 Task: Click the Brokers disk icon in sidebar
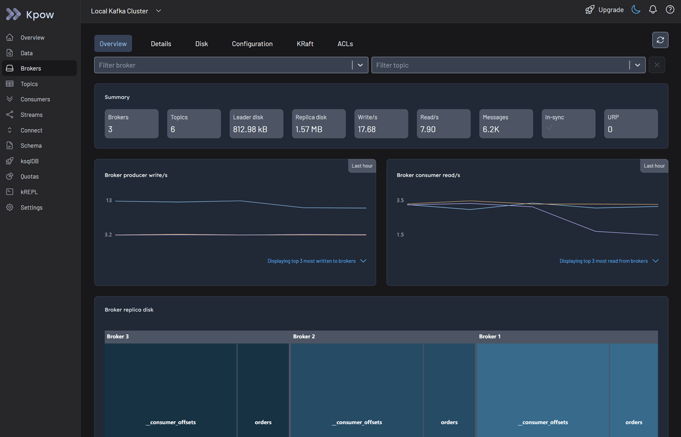click(10, 68)
